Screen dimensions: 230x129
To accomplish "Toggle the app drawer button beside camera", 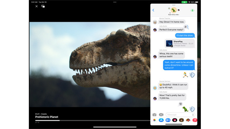I will (x=161, y=115).
